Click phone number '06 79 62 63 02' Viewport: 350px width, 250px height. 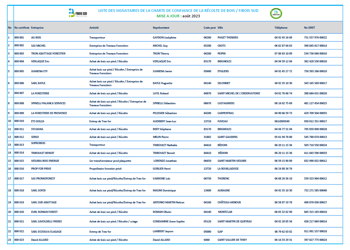pos(283,232)
